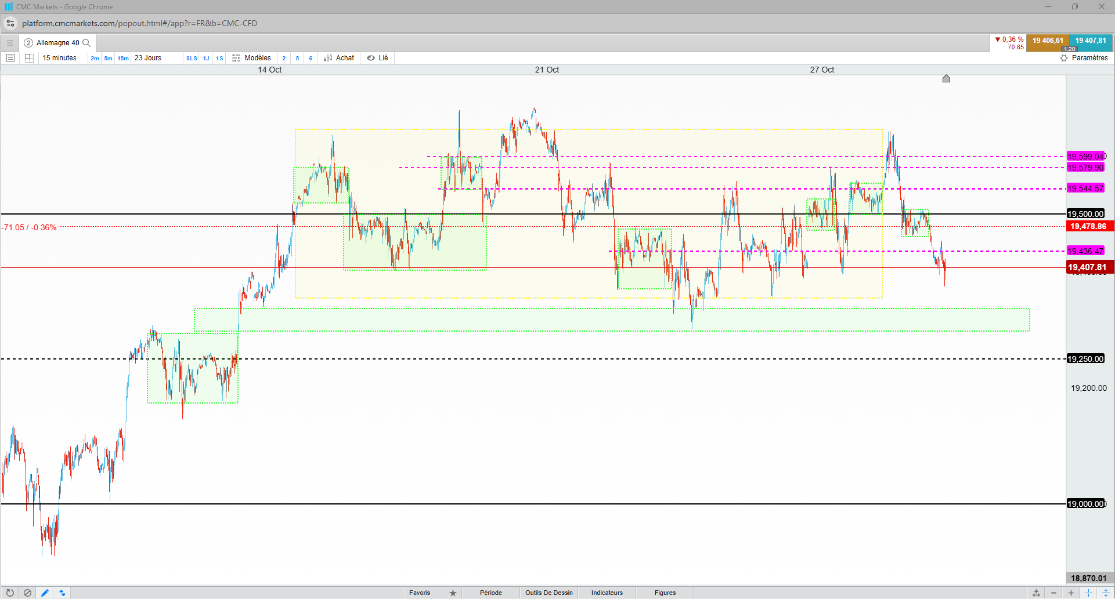The image size is (1115, 599).
Task: Select the SLS range shortcut
Action: [x=192, y=59]
